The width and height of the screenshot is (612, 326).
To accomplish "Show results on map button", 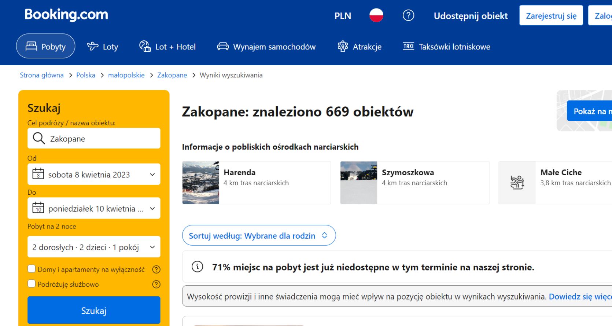I will [x=589, y=111].
